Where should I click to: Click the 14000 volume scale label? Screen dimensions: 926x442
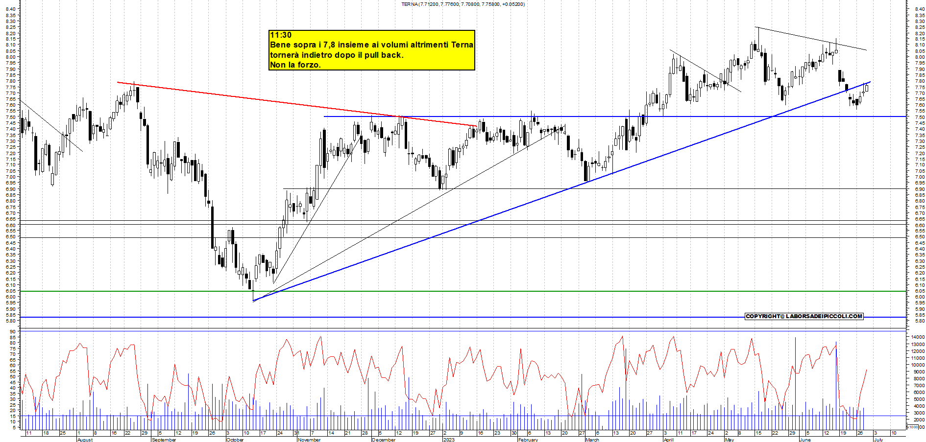[917, 337]
